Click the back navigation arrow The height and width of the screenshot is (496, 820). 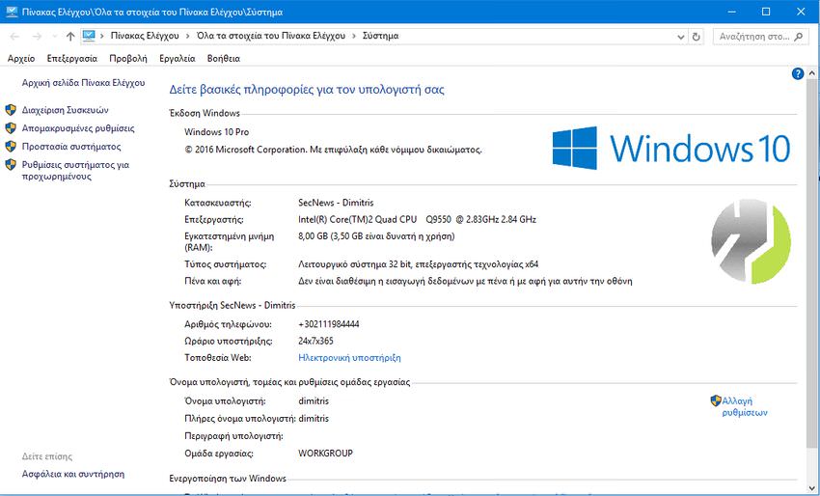coord(14,36)
